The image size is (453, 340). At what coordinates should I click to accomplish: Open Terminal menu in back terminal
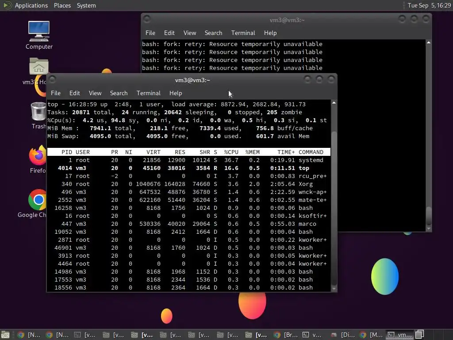click(243, 33)
